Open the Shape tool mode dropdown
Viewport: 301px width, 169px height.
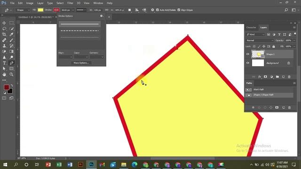[23, 10]
